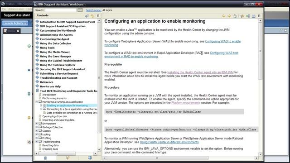Expand the Troubleshooting node at tree bottom
Image resolution: width=290 pixels, height=163 pixels.
[37, 142]
